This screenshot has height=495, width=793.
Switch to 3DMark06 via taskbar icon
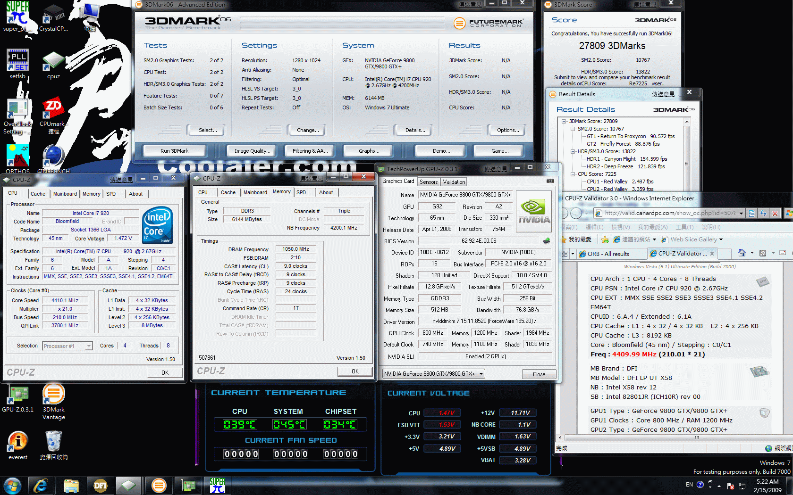159,486
